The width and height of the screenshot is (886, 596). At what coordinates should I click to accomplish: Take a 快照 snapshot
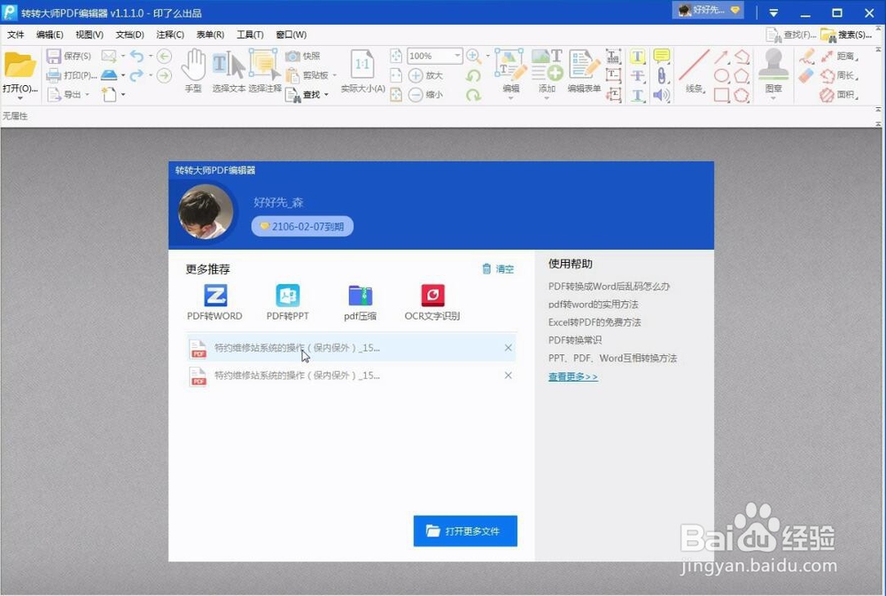pos(305,56)
